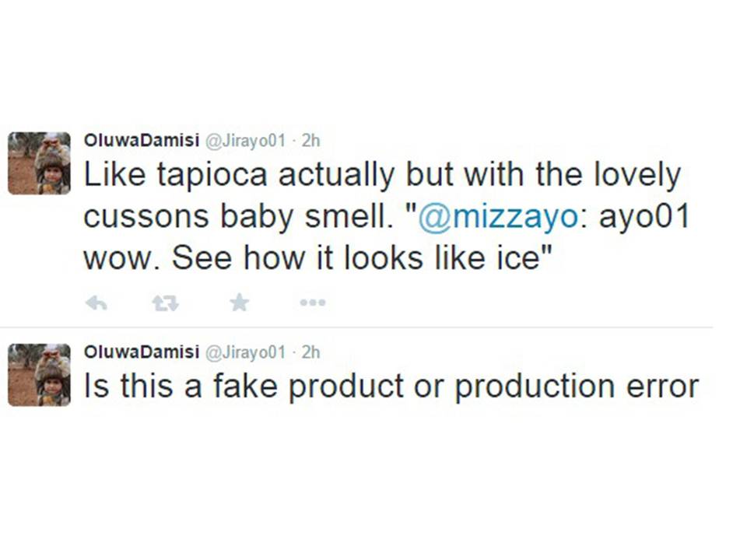Open @Jirayo01 handle on the first tweet
The image size is (747, 560).
pyautogui.click(x=245, y=141)
